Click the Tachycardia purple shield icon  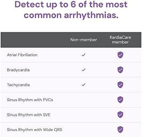(x=120, y=85)
